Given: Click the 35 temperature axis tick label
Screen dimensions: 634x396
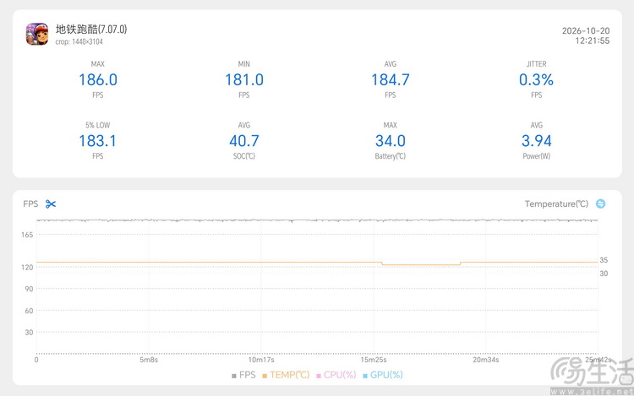Looking at the screenshot, I should click(x=604, y=260).
